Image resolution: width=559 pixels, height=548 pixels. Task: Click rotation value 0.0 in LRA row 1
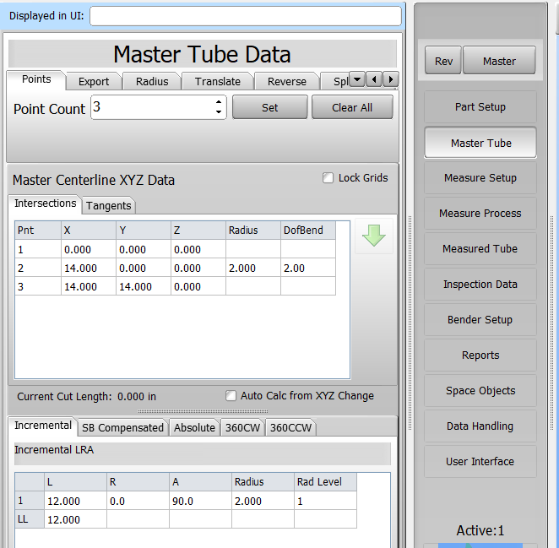pos(138,501)
